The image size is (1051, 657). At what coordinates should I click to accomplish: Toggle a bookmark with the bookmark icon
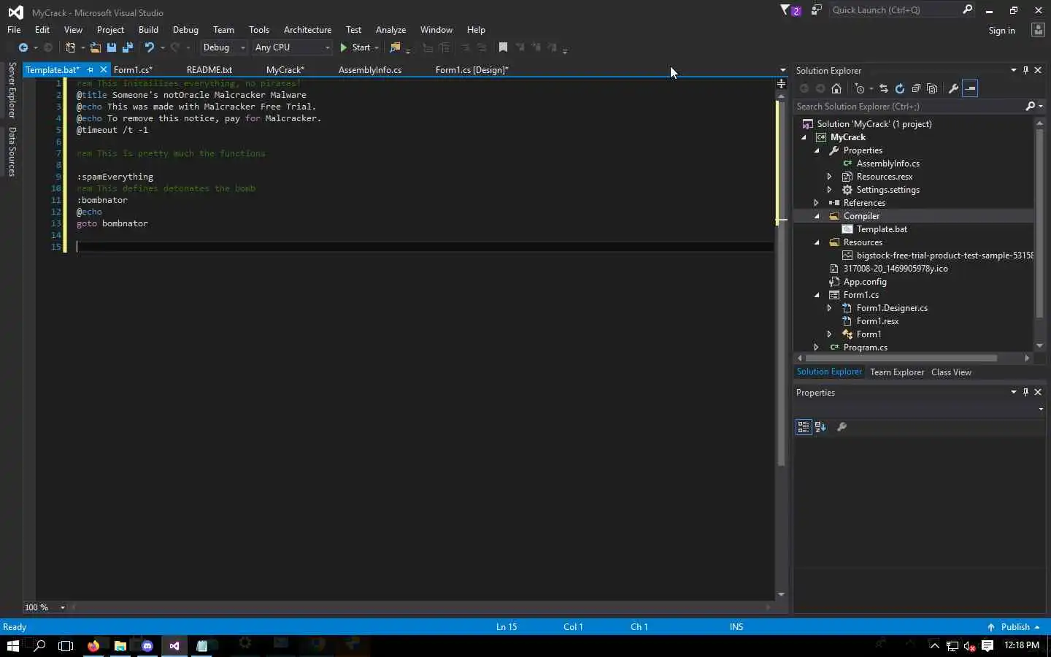click(503, 47)
